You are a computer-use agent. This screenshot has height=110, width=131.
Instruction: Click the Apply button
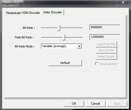[117, 104]
